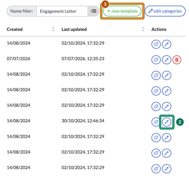Clear the Name filter with the backspace icon
Screen dimensions: 189x178
94,11
